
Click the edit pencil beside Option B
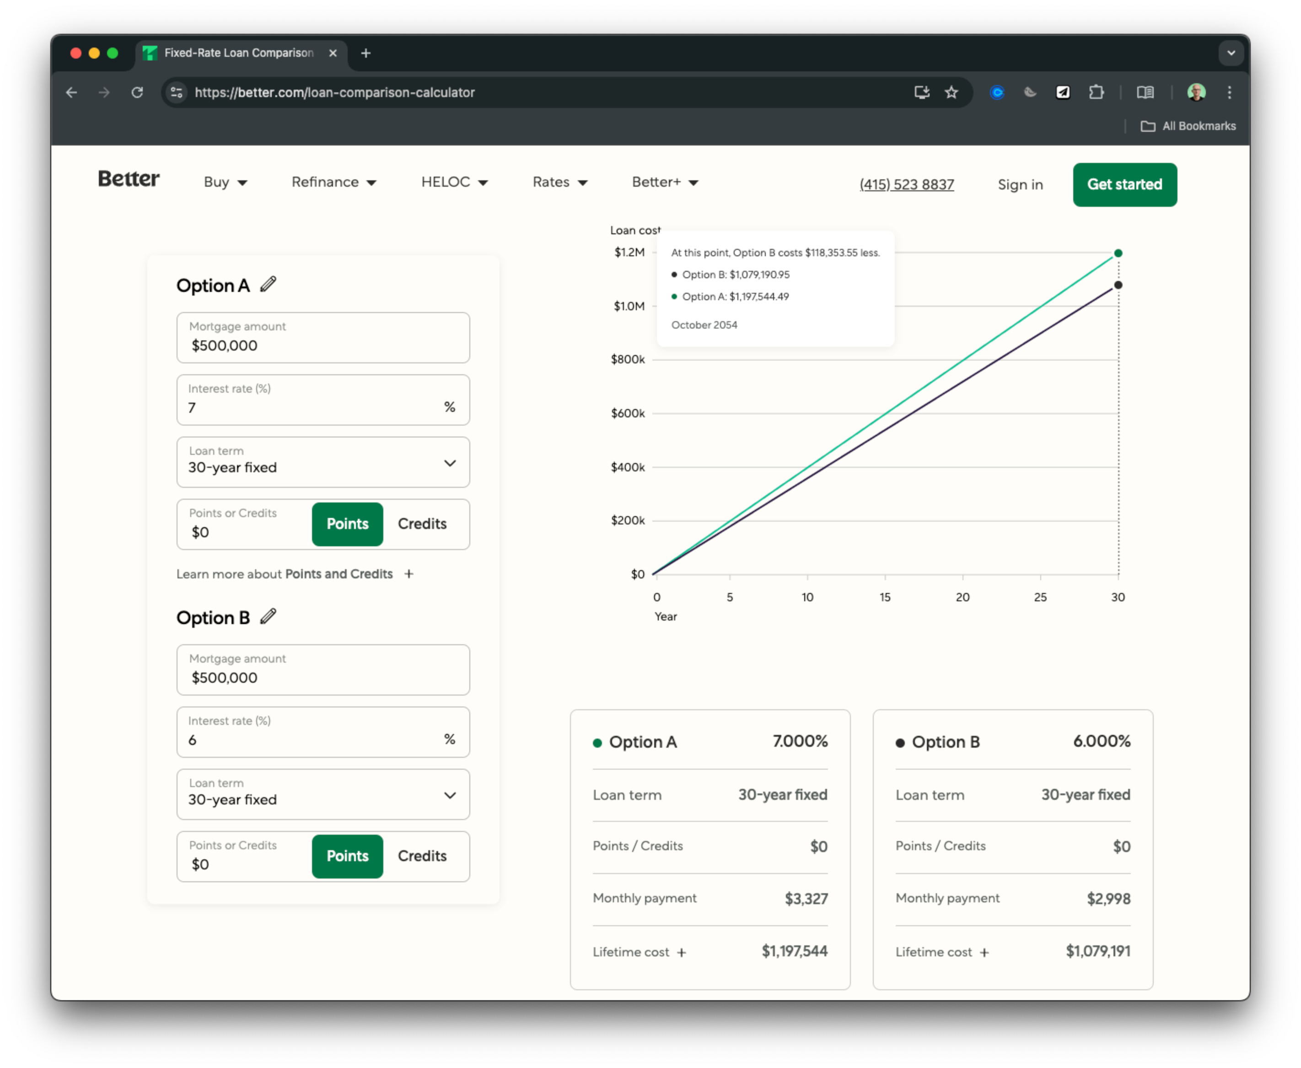pos(268,616)
